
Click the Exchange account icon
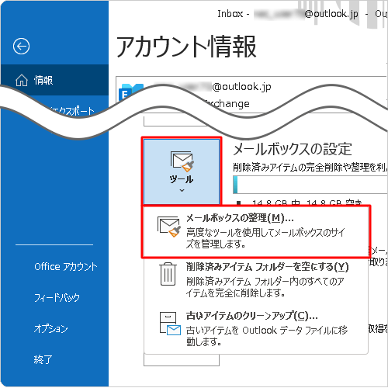pyautogui.click(x=131, y=92)
